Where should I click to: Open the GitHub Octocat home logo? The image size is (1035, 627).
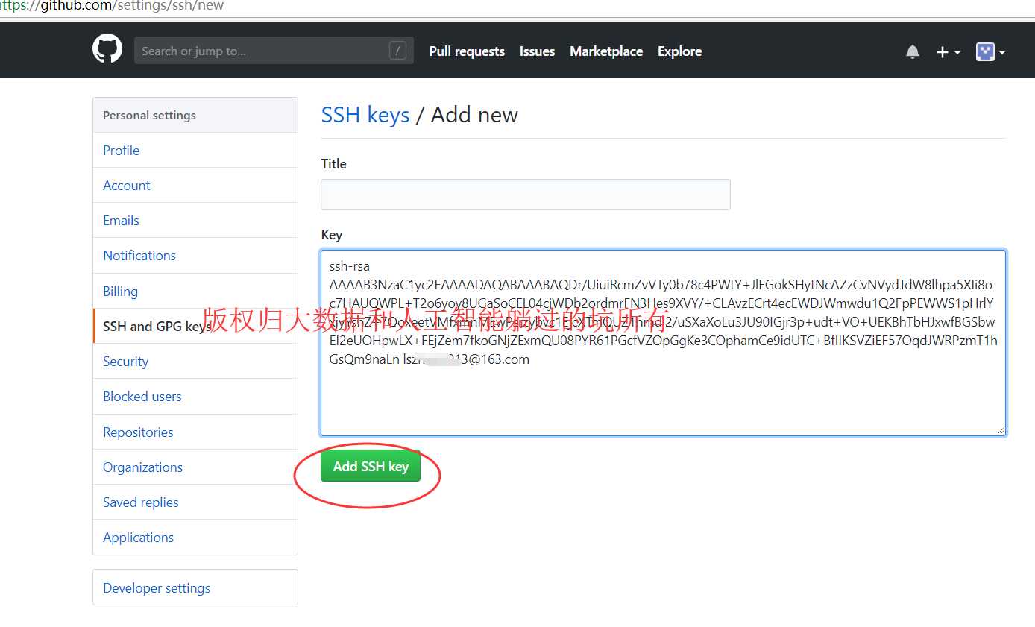(x=107, y=50)
